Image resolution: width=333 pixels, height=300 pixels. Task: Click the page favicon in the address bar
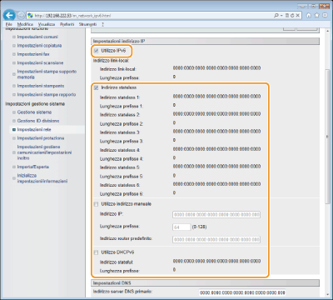click(x=30, y=16)
